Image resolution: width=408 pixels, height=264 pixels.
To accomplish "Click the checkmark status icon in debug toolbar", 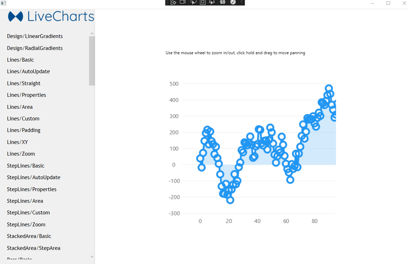I will tap(233, 2).
